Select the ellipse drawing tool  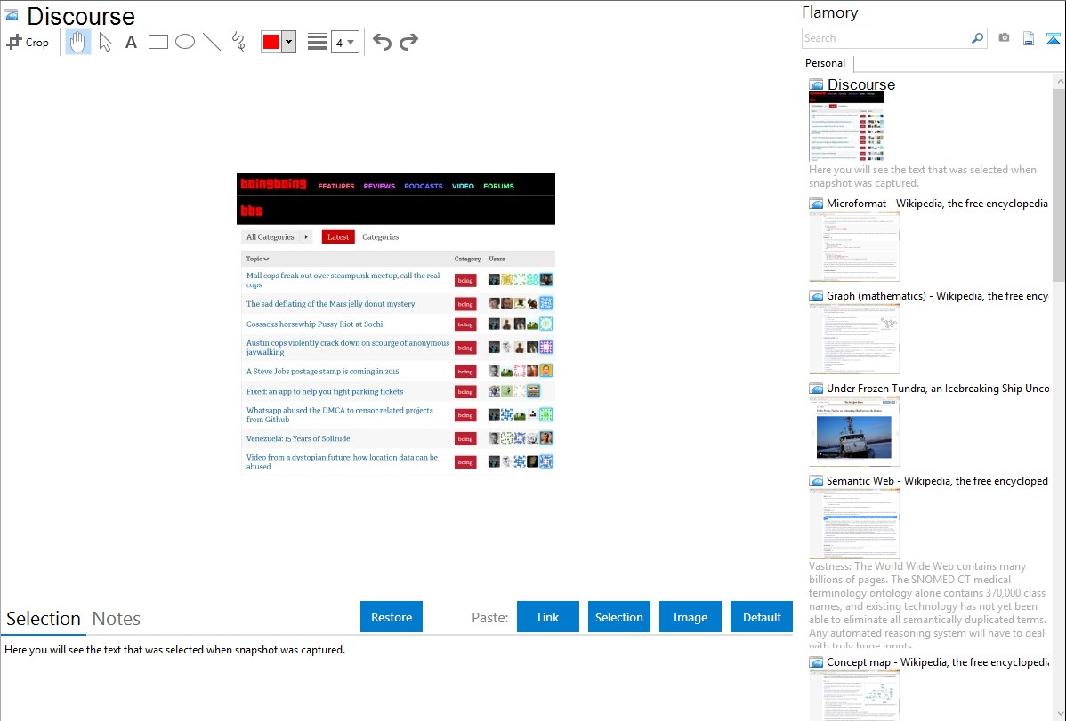pyautogui.click(x=185, y=42)
